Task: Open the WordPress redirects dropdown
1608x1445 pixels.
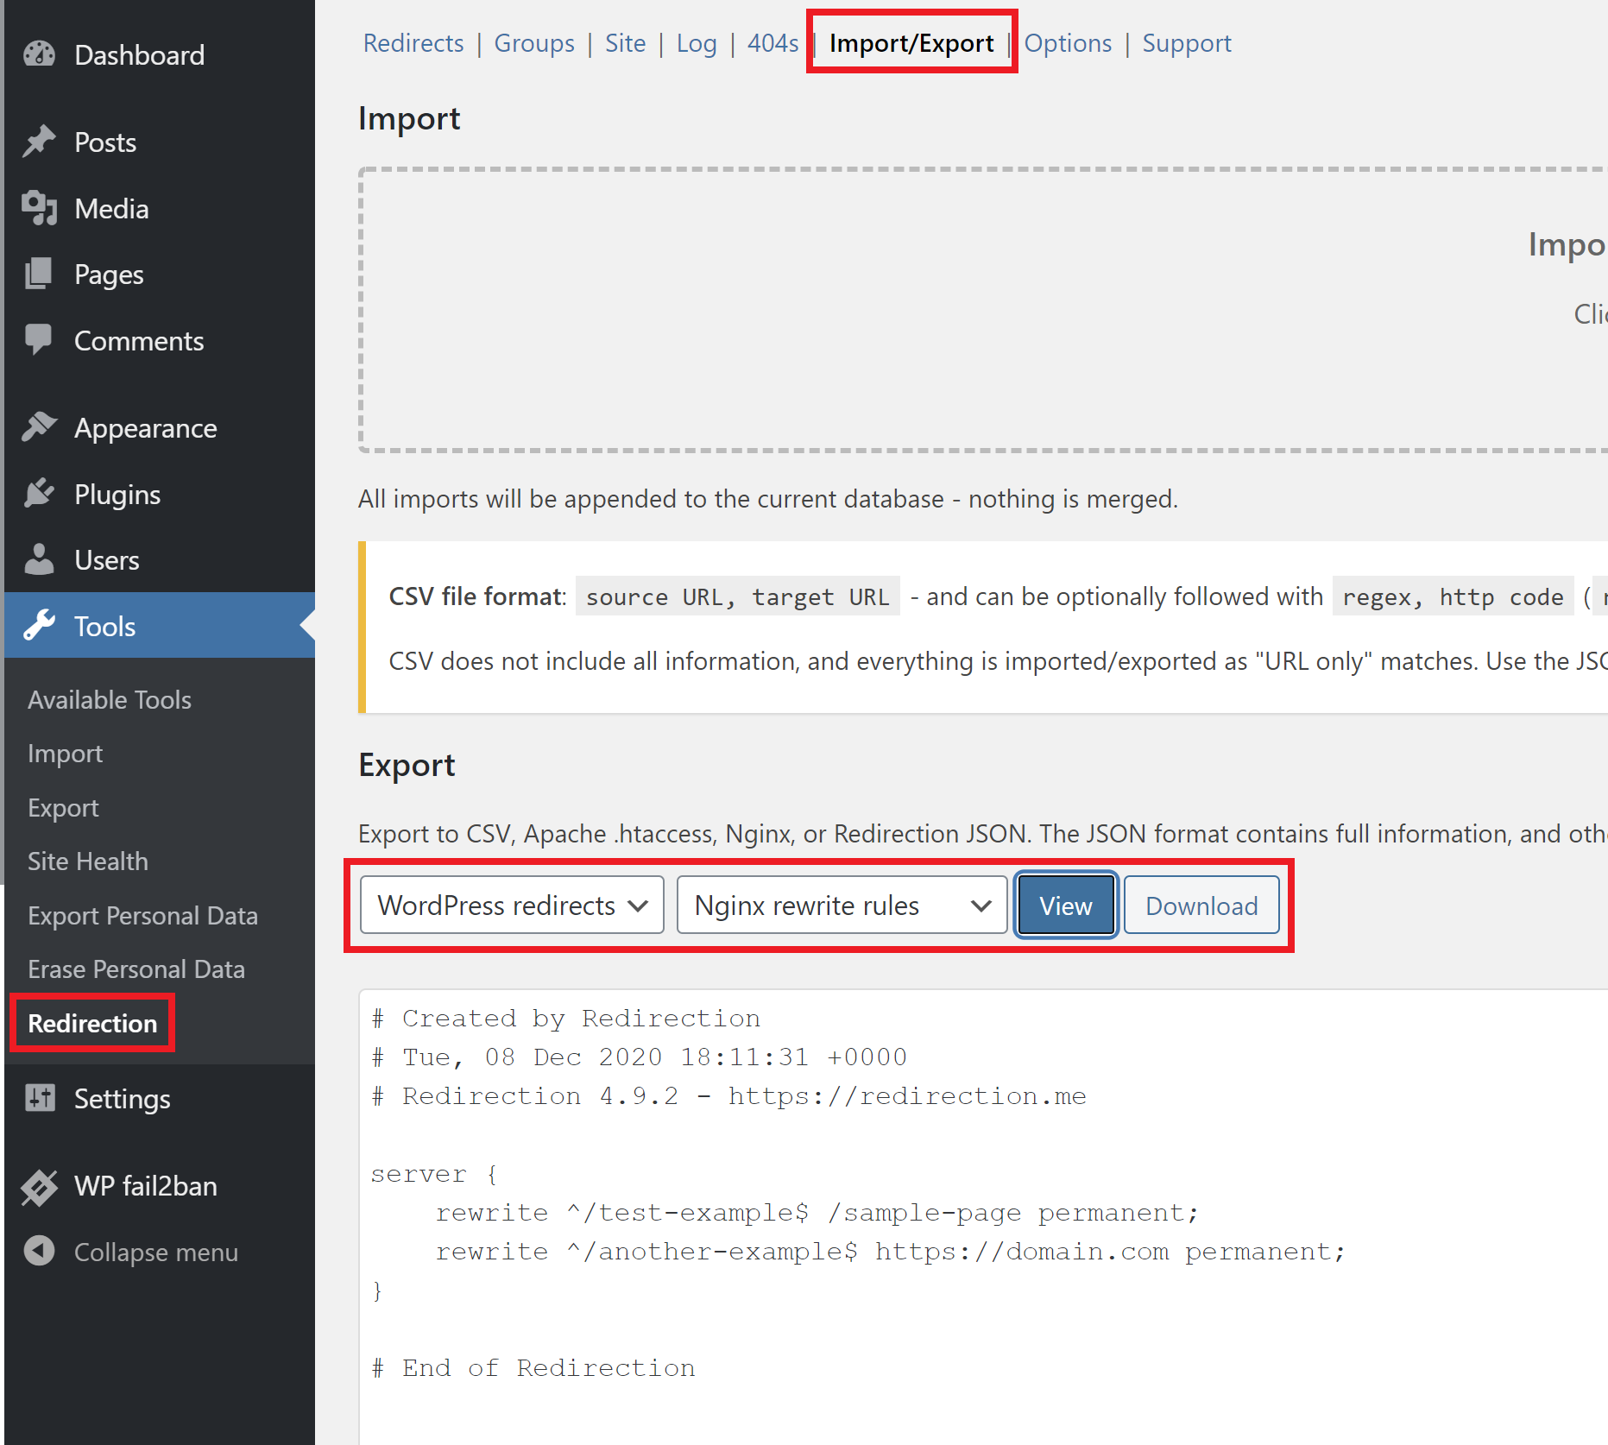Action: click(512, 905)
